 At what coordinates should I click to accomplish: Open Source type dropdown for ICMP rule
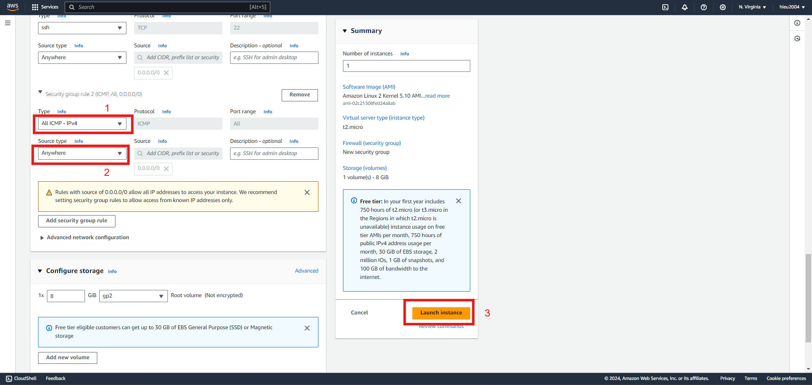[x=82, y=153]
